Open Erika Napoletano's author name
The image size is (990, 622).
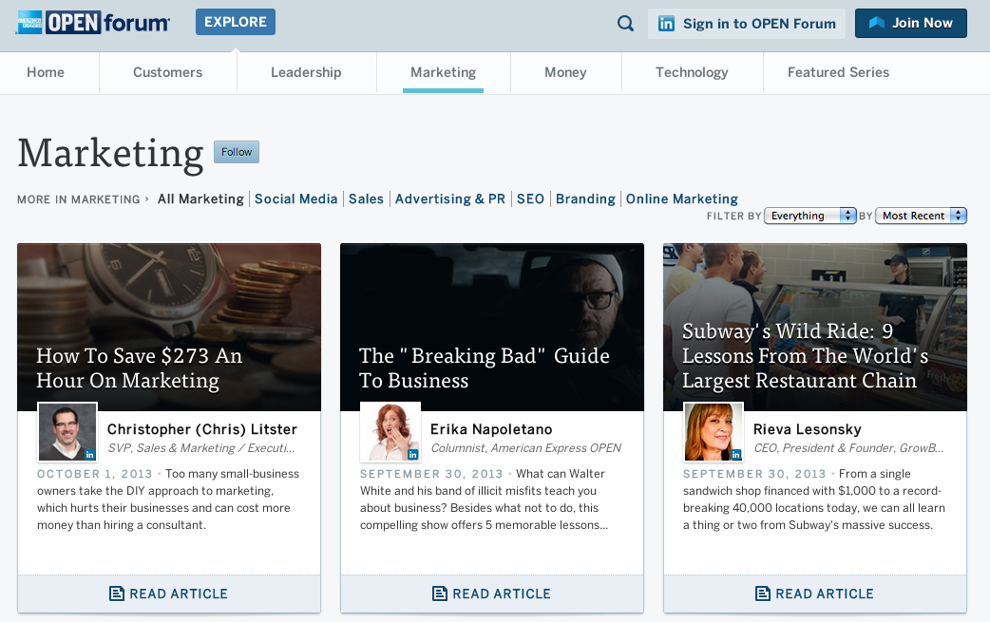[x=491, y=429]
